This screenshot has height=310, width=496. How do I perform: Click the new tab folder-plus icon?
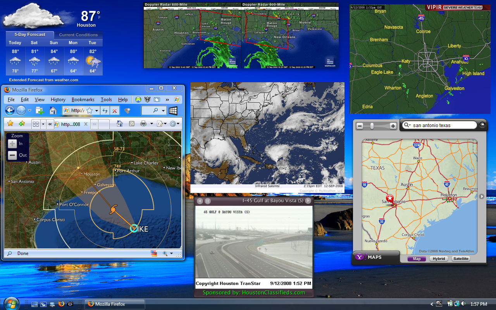click(x=40, y=111)
